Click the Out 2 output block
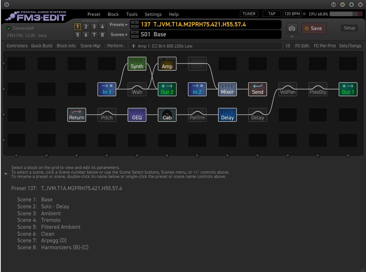This screenshot has width=366, height=272. (167, 89)
